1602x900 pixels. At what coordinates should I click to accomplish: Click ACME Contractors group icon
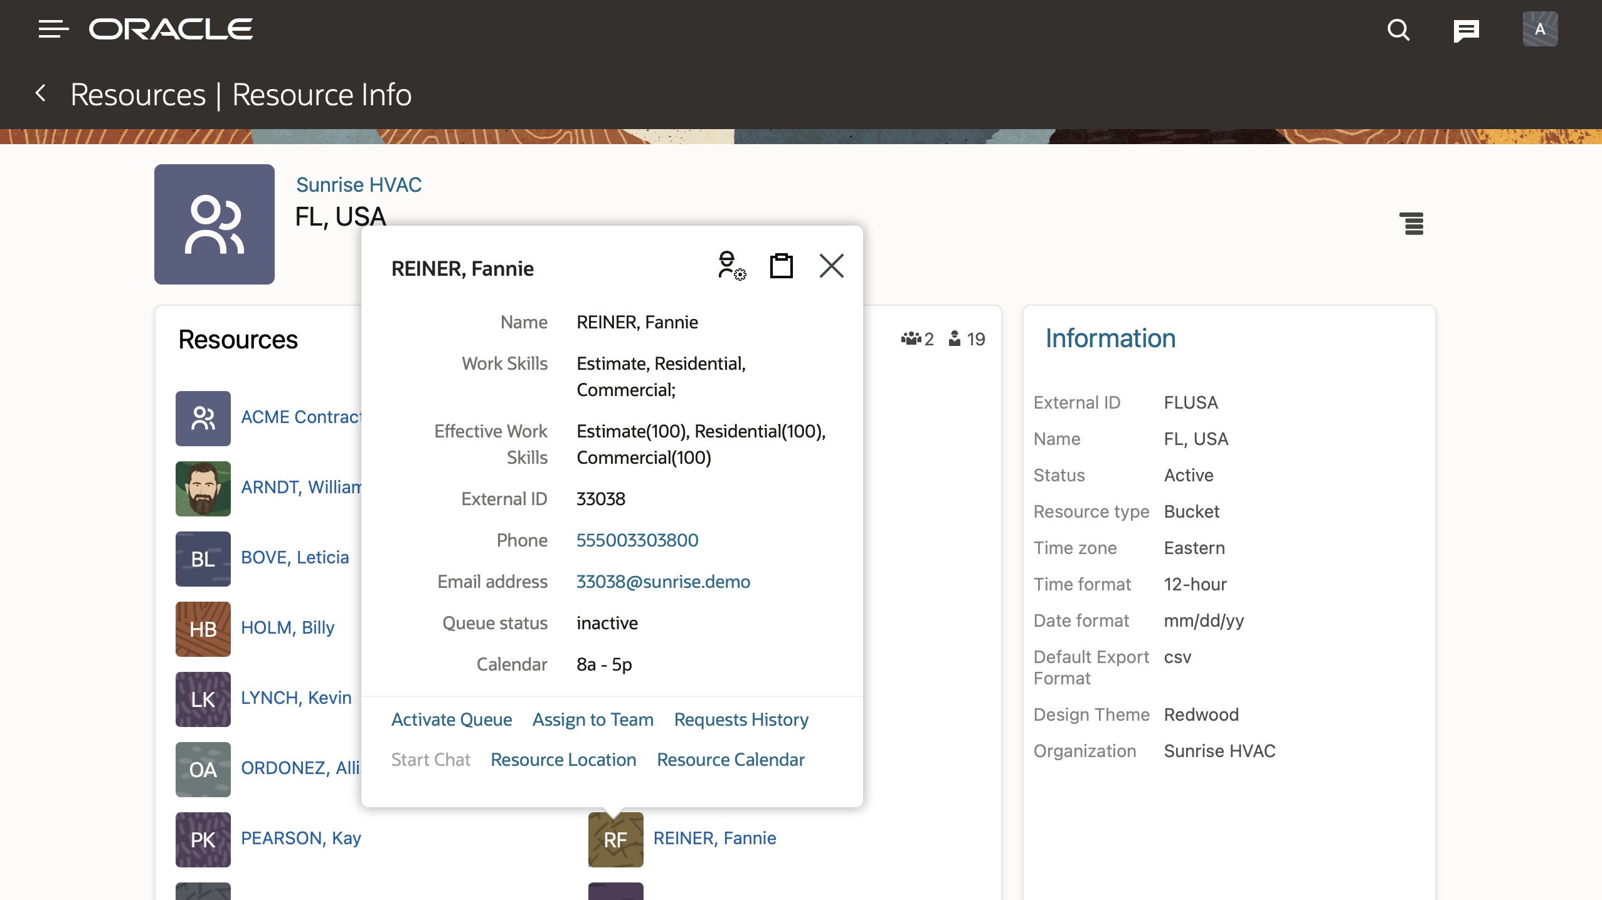[203, 419]
